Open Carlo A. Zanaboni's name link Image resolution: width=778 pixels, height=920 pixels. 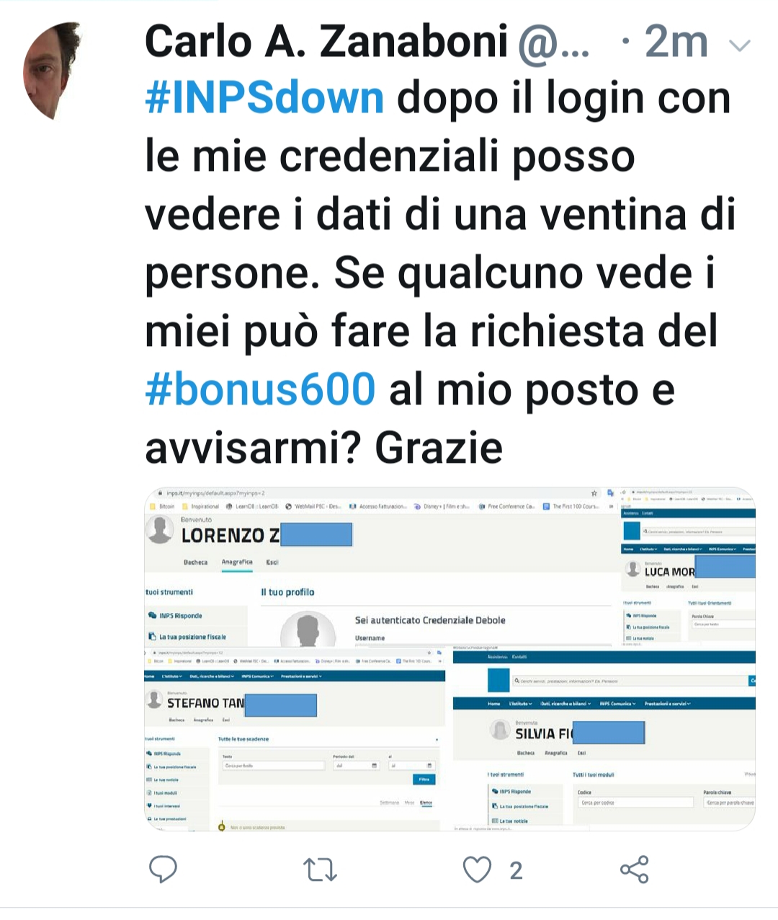(326, 41)
